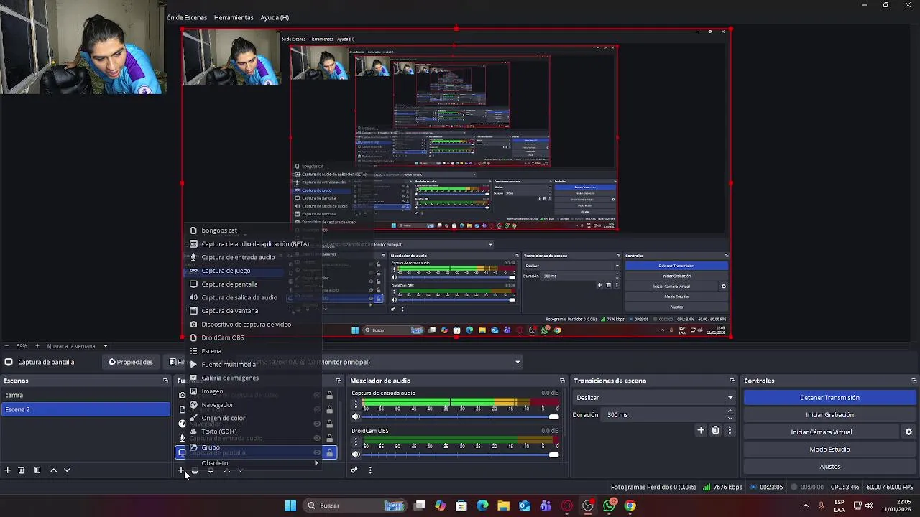Toggle lock on Navegador source row

click(330, 424)
